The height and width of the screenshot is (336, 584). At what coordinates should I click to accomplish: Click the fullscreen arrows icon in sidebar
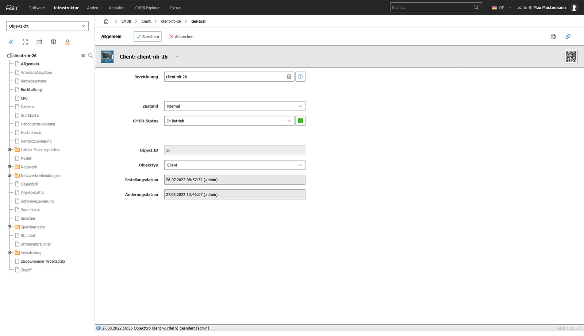pos(25,42)
